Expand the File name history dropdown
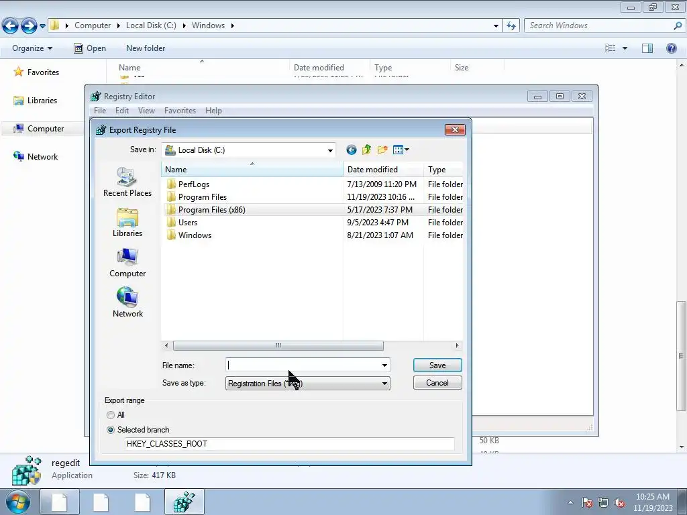The image size is (687, 515). point(384,365)
